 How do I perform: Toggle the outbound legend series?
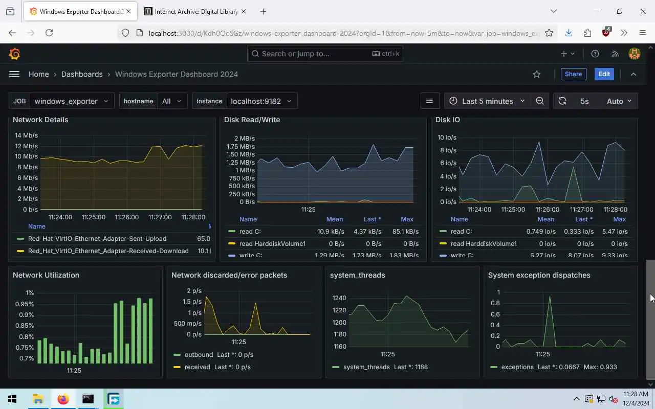(x=199, y=354)
